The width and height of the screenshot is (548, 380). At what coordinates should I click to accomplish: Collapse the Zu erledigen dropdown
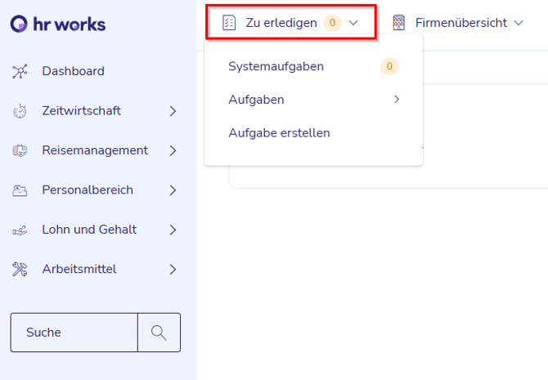[x=353, y=23]
